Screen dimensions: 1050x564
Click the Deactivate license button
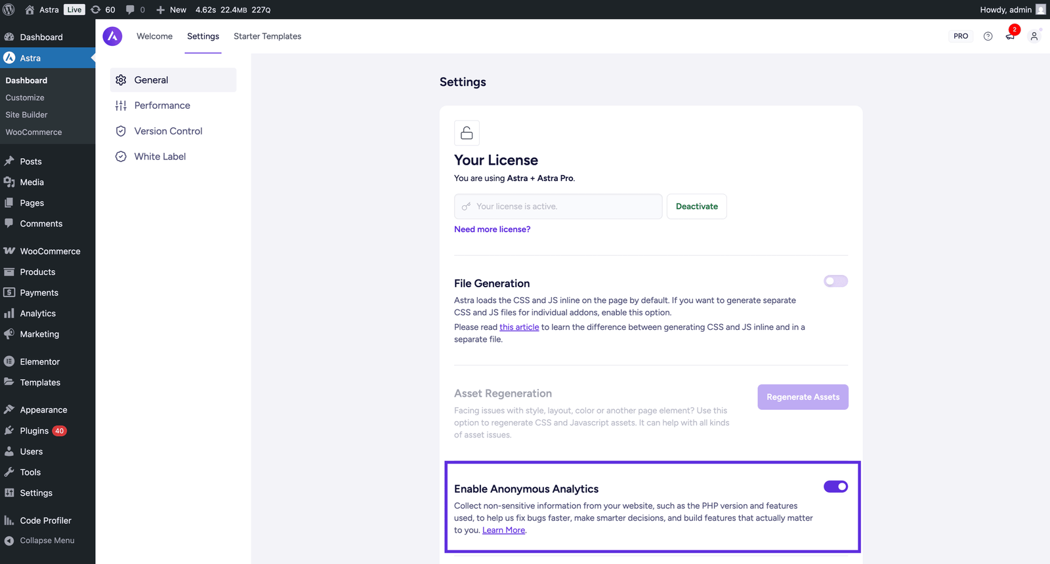pyautogui.click(x=696, y=207)
